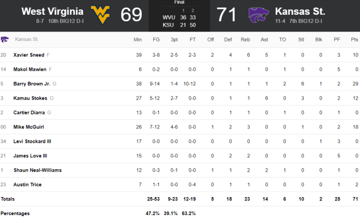Screen dimensions: 360x220
Task: Click small wildcat icon beside Kansas St. table header
Action: (4, 39)
